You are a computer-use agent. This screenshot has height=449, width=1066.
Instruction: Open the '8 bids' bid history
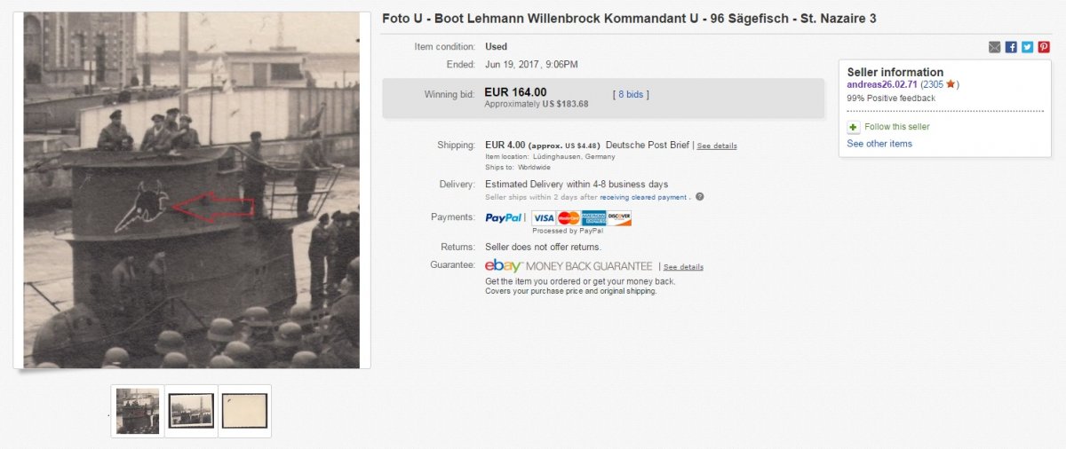pyautogui.click(x=631, y=94)
